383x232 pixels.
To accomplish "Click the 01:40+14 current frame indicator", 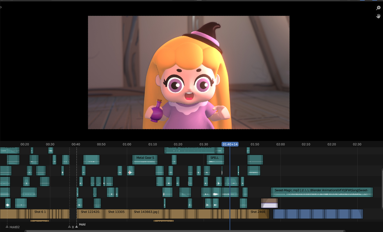I will 230,144.
